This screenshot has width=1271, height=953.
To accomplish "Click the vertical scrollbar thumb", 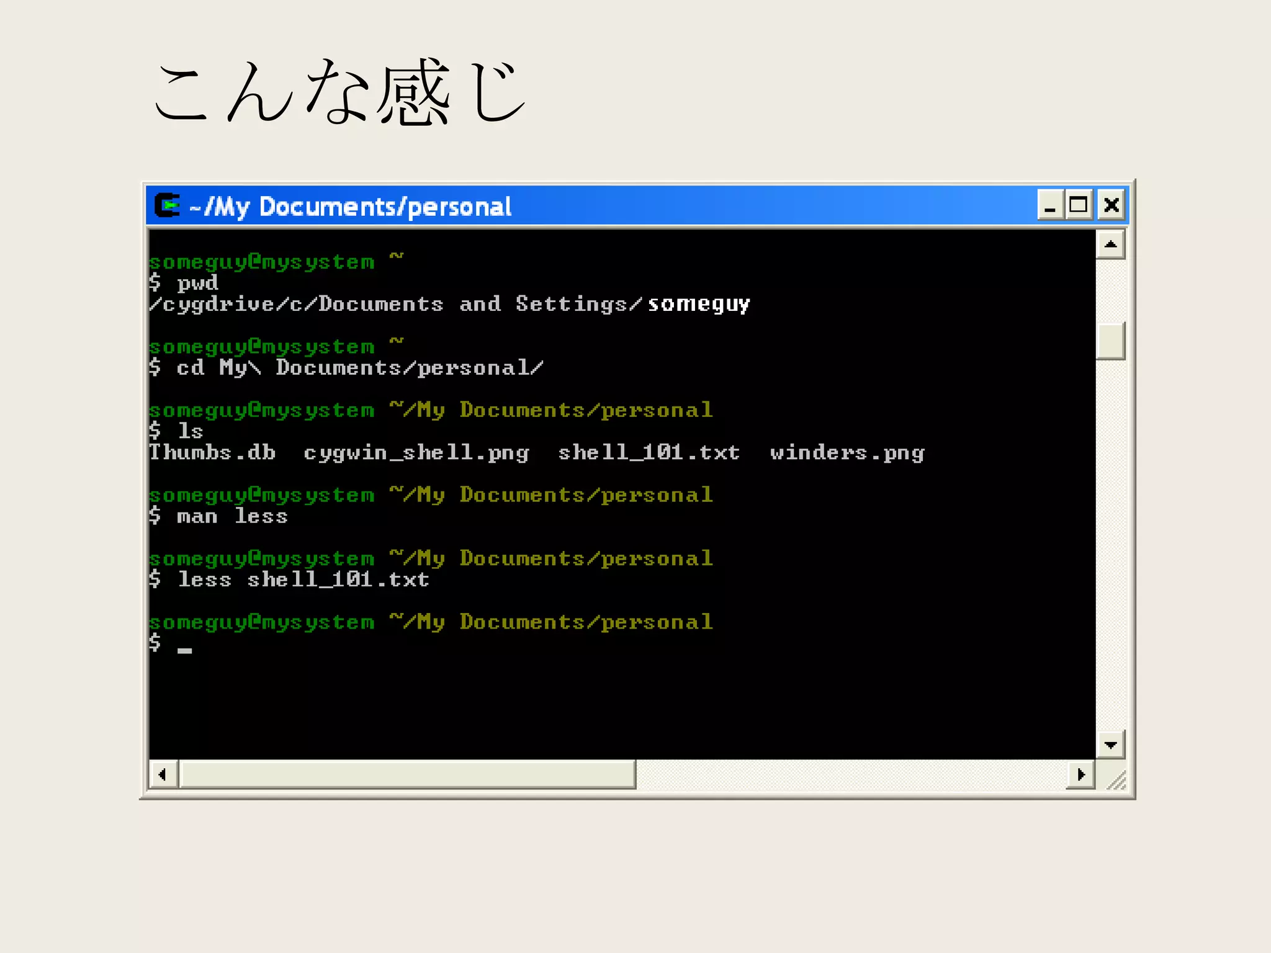I will click(x=1111, y=341).
